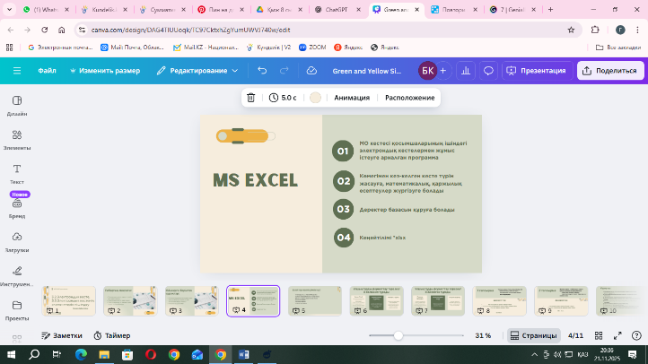Image resolution: width=648 pixels, height=364 pixels.
Task: Open the Canva hamburger main menu
Action: click(x=17, y=71)
